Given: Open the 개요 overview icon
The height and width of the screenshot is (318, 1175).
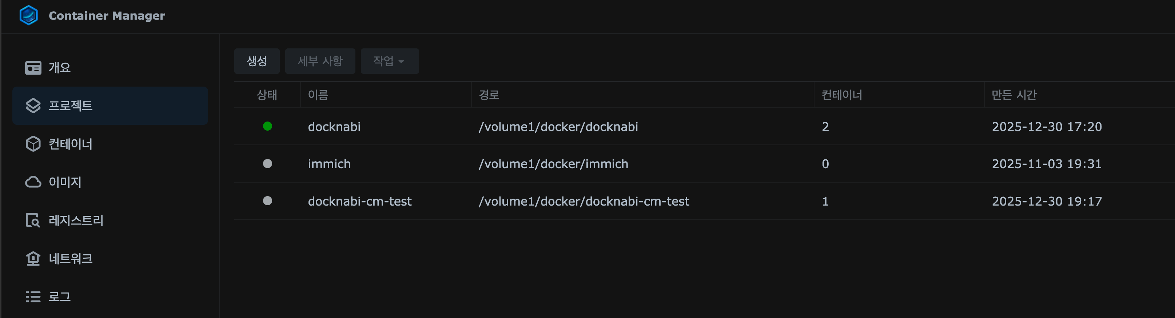Looking at the screenshot, I should (33, 68).
